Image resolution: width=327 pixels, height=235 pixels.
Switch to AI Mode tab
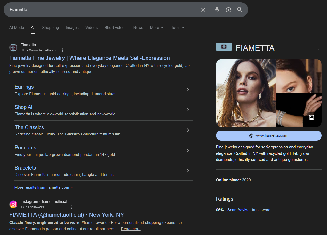point(17,28)
